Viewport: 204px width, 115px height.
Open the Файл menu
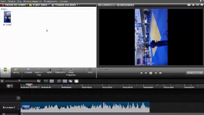3,1
